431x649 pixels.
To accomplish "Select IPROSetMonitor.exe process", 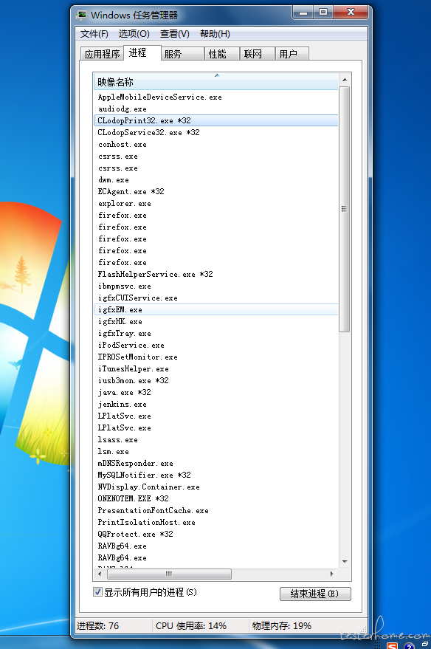I will click(215, 357).
